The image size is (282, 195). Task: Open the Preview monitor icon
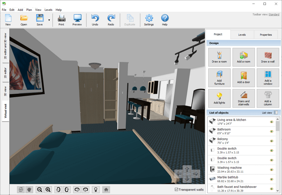click(x=77, y=20)
